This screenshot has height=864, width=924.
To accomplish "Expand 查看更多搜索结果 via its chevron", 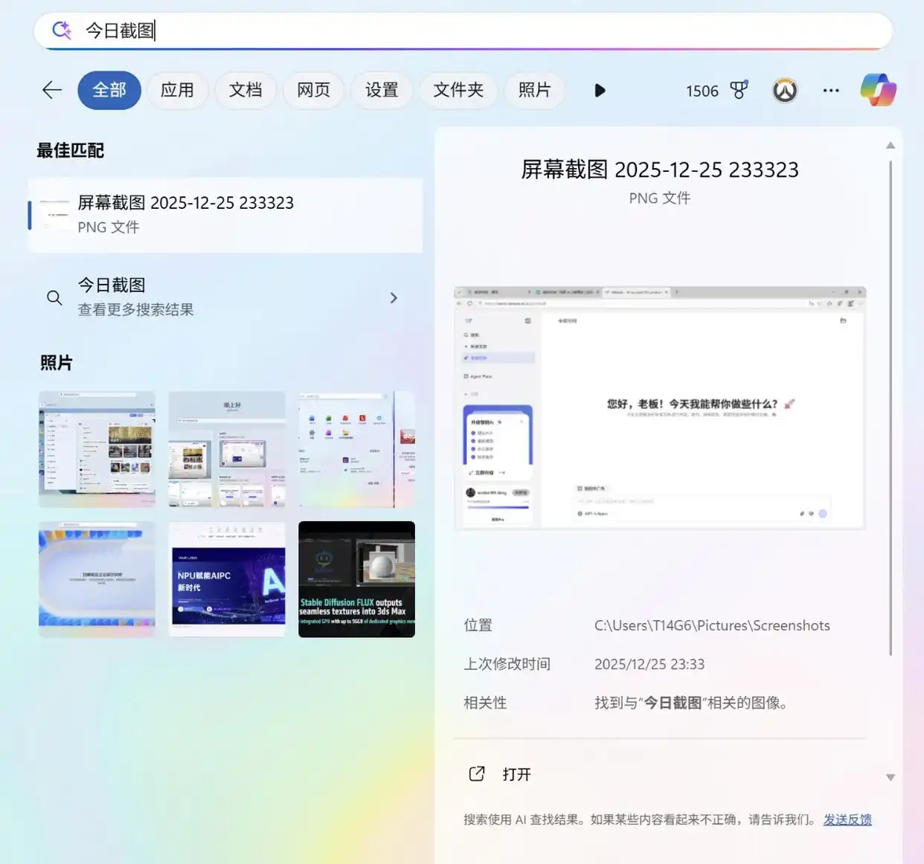I will [x=394, y=297].
